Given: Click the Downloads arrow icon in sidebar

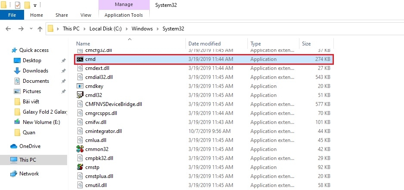Looking at the screenshot, I should [17, 71].
